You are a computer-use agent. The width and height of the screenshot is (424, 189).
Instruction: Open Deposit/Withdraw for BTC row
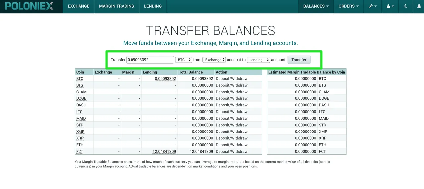(x=232, y=79)
